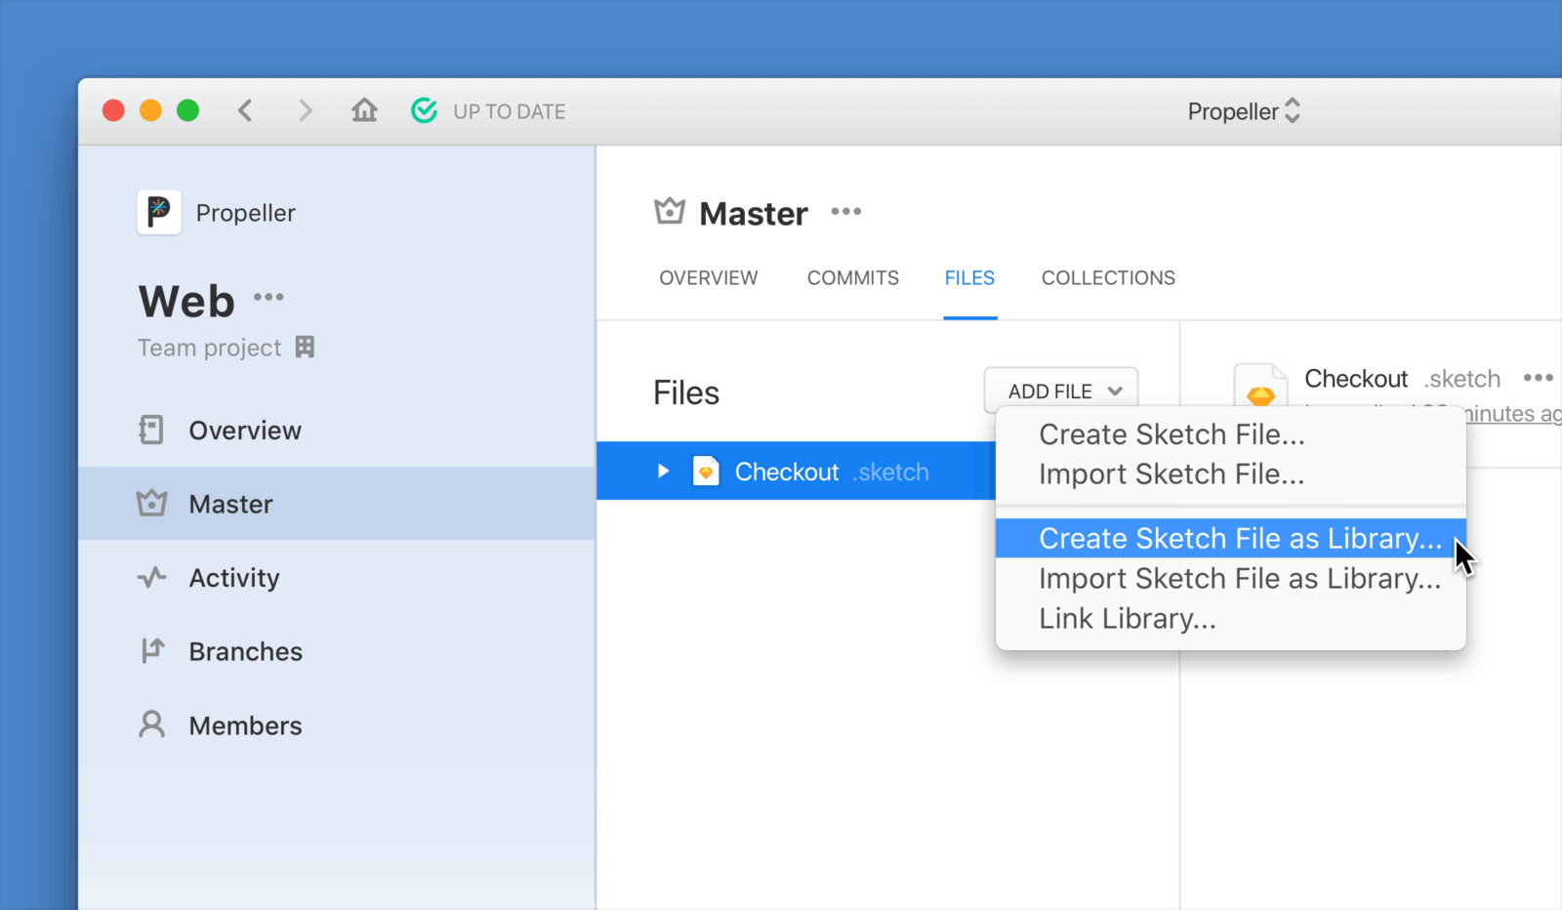The image size is (1562, 910).
Task: Choose Create Sketch File as Library...
Action: click(1230, 538)
